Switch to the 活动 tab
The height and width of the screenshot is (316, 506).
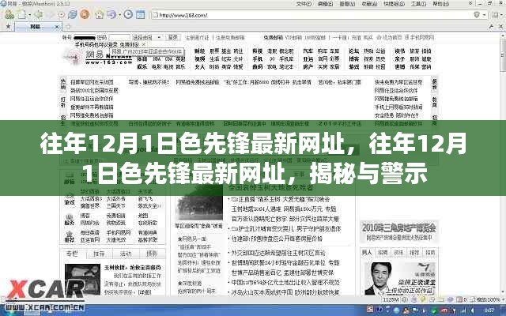pos(126,254)
